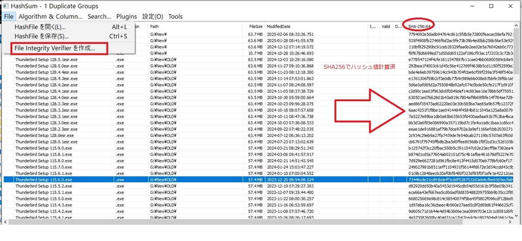The image size is (522, 241).
Task: Select Thunderbird Setup 128.5.1esr.exe row
Action: 259,60
